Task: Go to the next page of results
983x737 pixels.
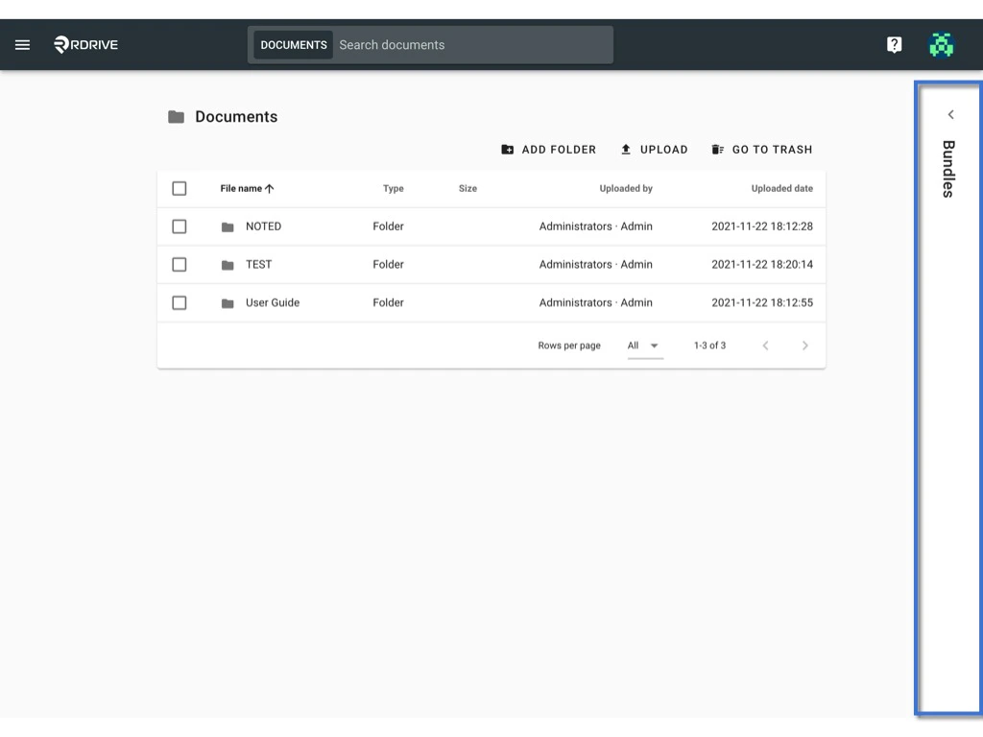Action: pyautogui.click(x=805, y=345)
